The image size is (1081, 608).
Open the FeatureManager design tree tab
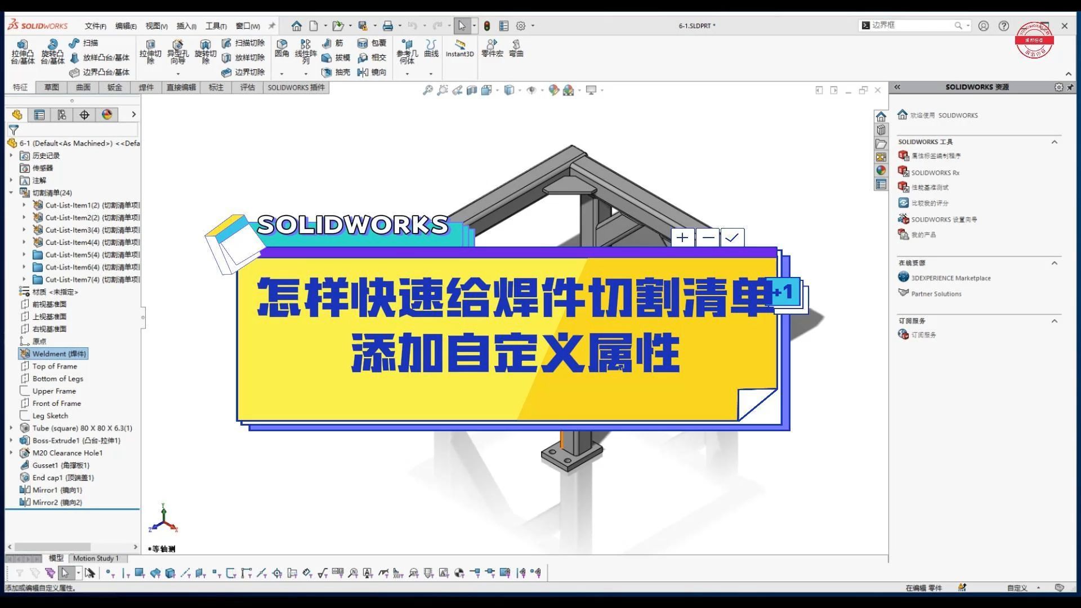click(x=17, y=115)
